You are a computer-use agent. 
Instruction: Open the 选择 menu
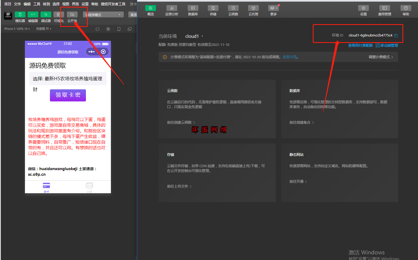(56, 4)
